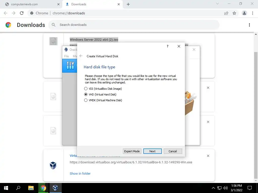The image size is (258, 193).
Task: Click the VirtualBox installer cube icon
Action: click(x=53, y=165)
